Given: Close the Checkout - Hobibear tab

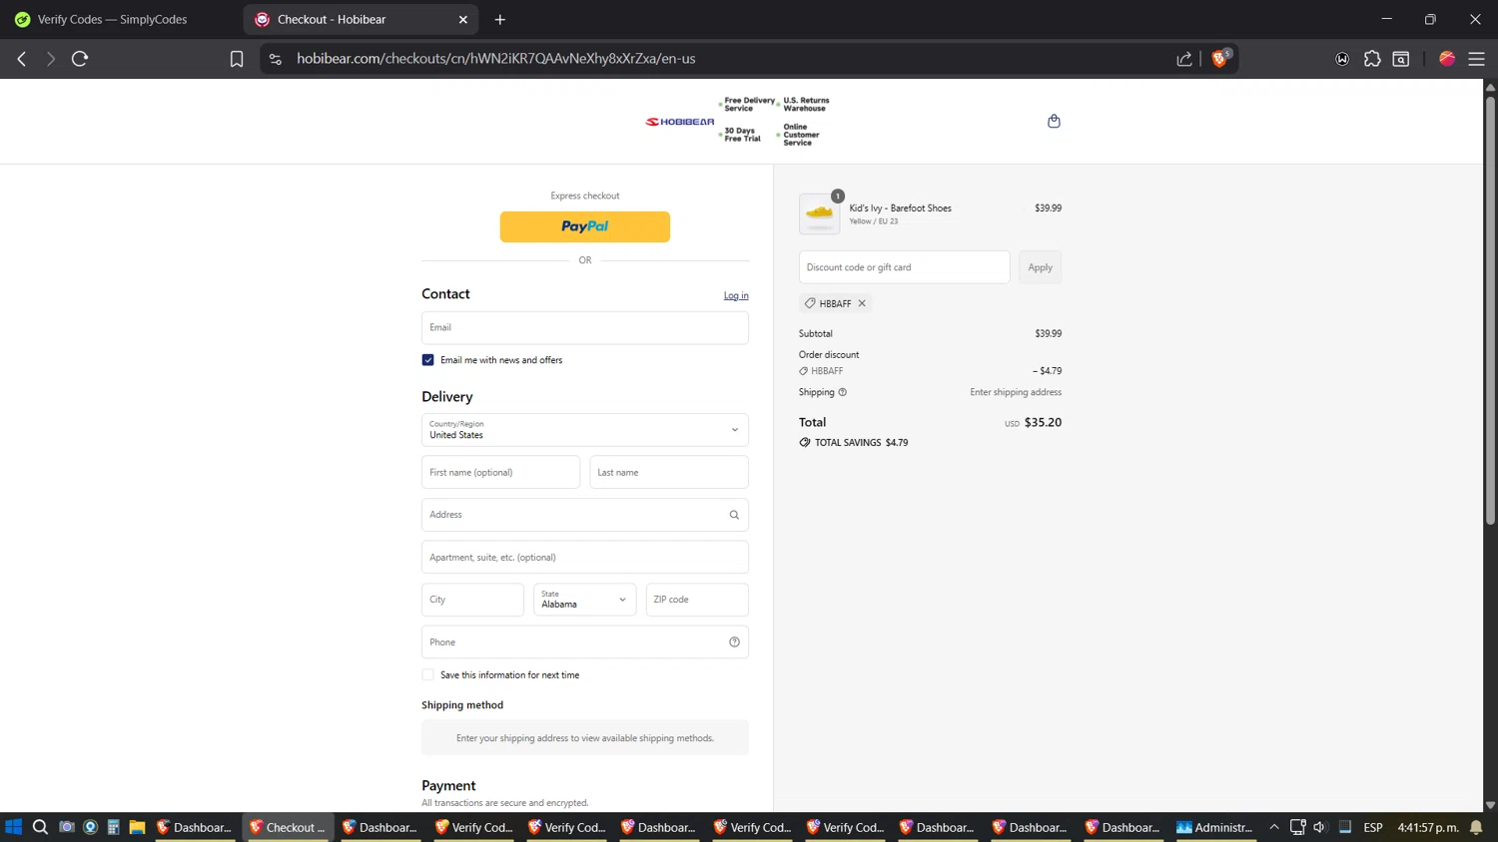Looking at the screenshot, I should tap(463, 19).
